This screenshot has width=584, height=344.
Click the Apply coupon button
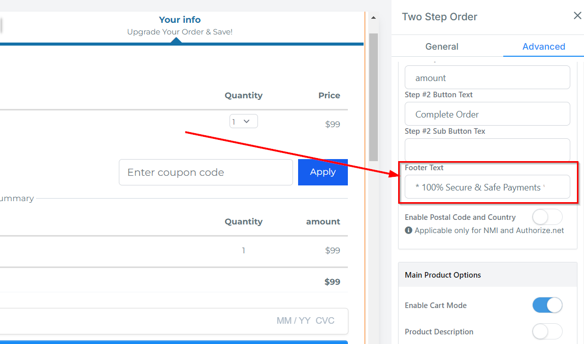[x=322, y=172]
